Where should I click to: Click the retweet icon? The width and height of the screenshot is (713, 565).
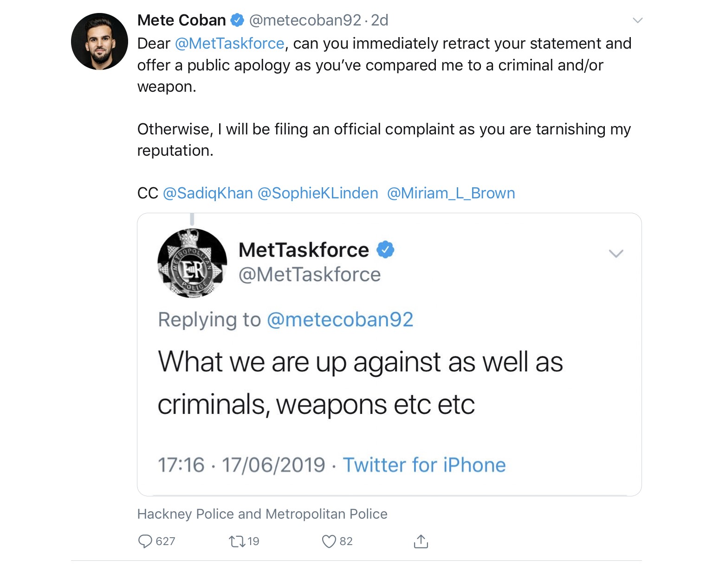tap(237, 541)
